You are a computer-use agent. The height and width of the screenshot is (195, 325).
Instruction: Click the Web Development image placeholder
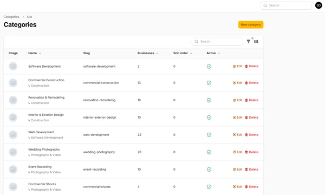coord(13,135)
